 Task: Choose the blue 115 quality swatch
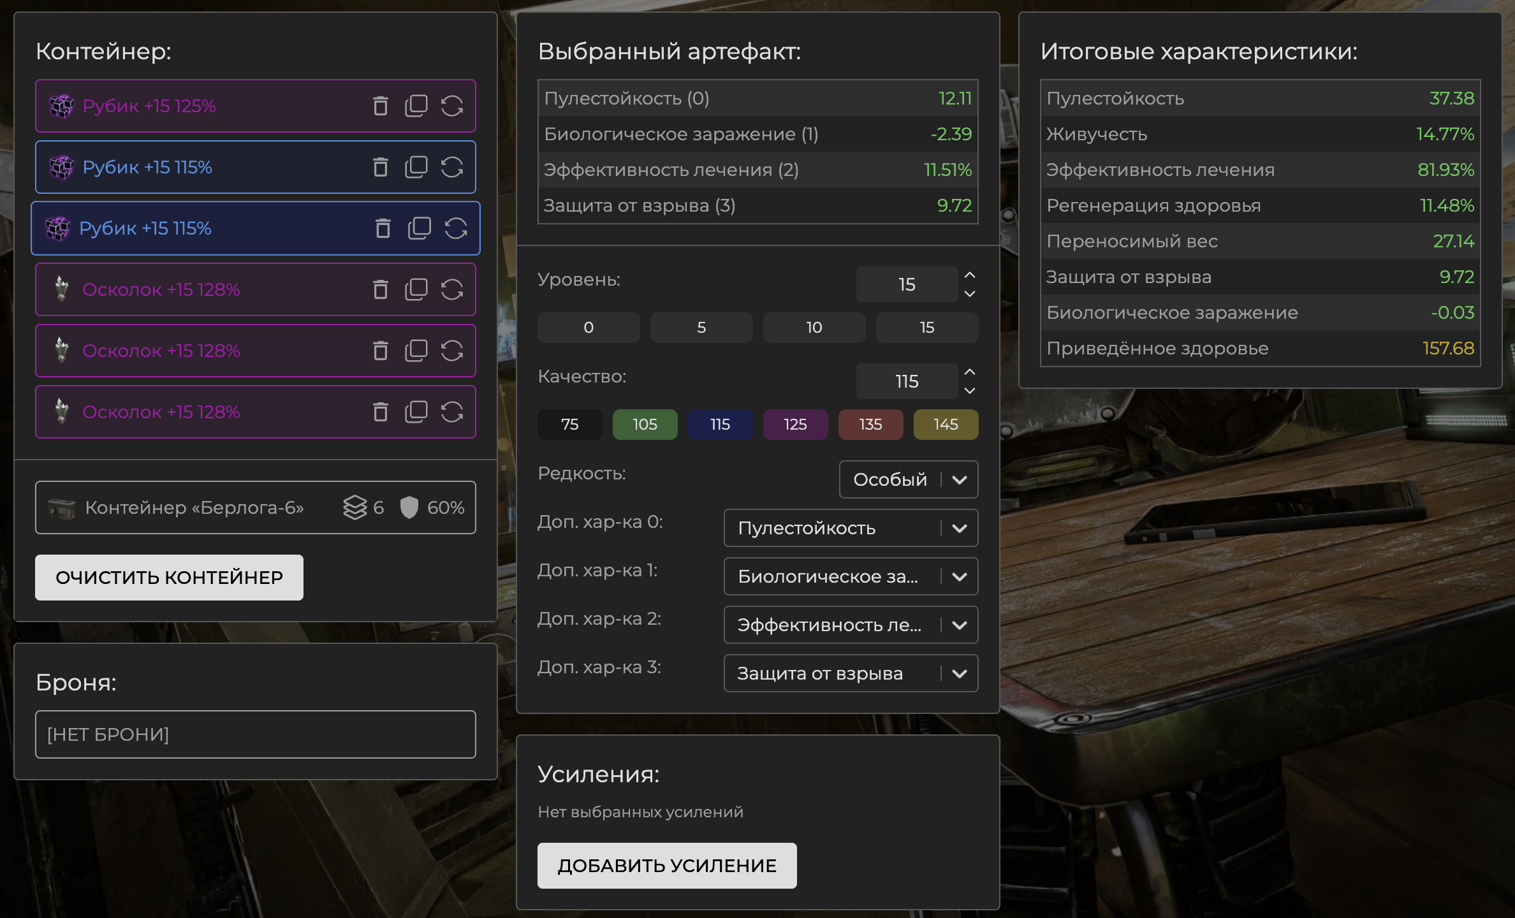pos(721,425)
